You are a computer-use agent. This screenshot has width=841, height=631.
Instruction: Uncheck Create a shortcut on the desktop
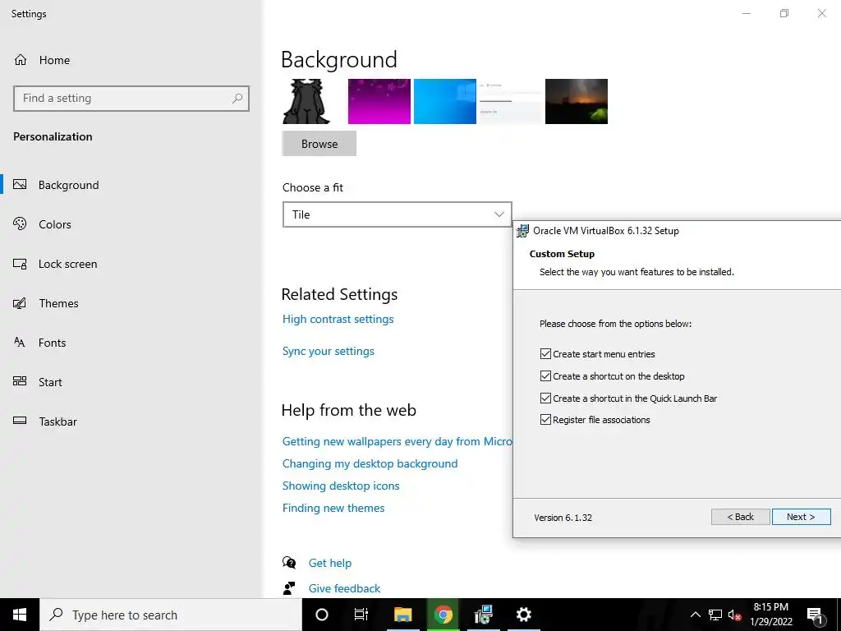tap(545, 375)
